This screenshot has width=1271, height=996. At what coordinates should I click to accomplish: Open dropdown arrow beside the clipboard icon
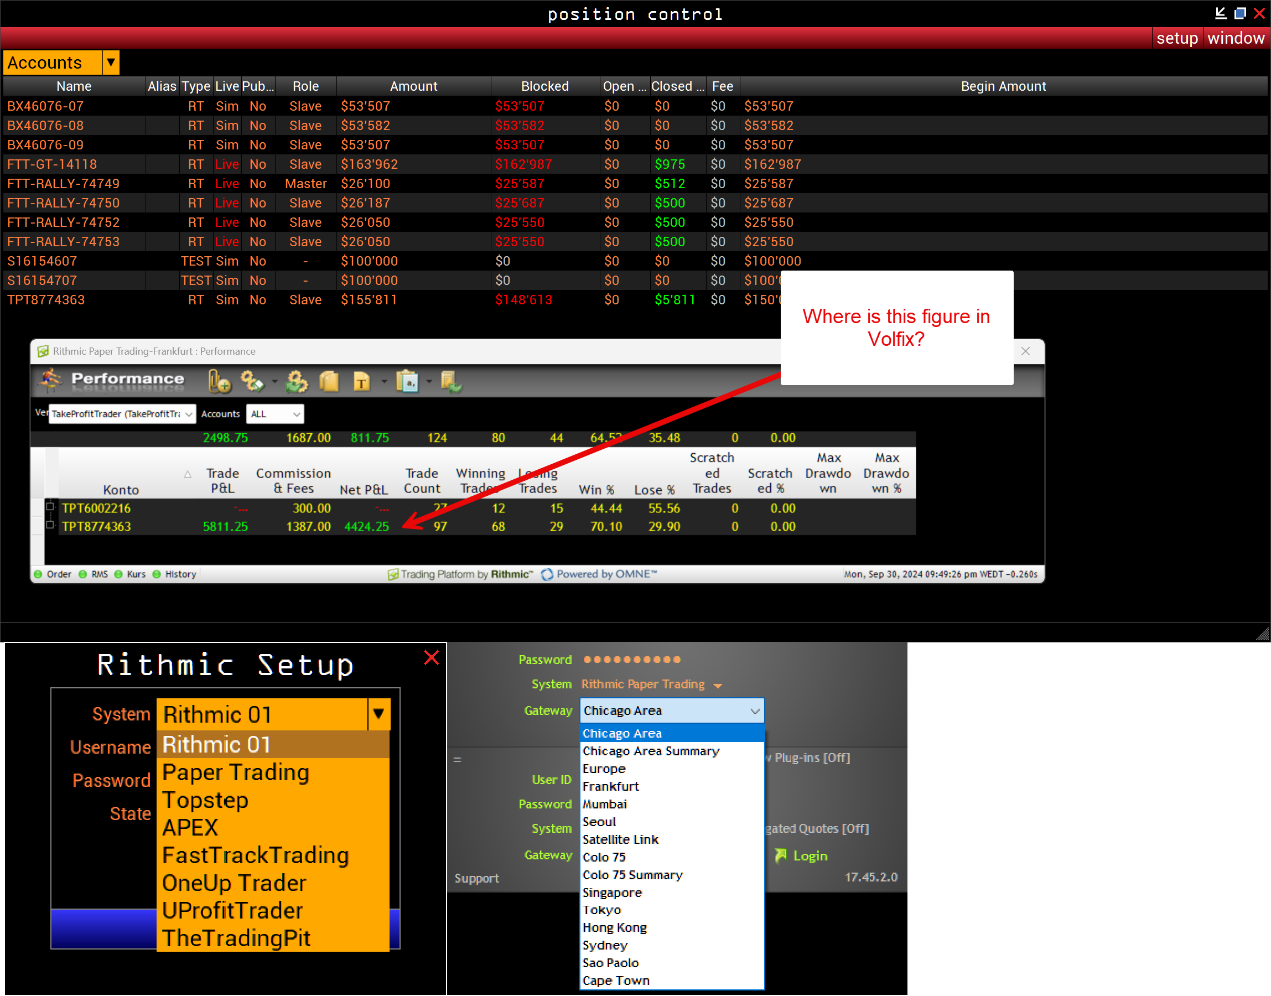coord(429,382)
